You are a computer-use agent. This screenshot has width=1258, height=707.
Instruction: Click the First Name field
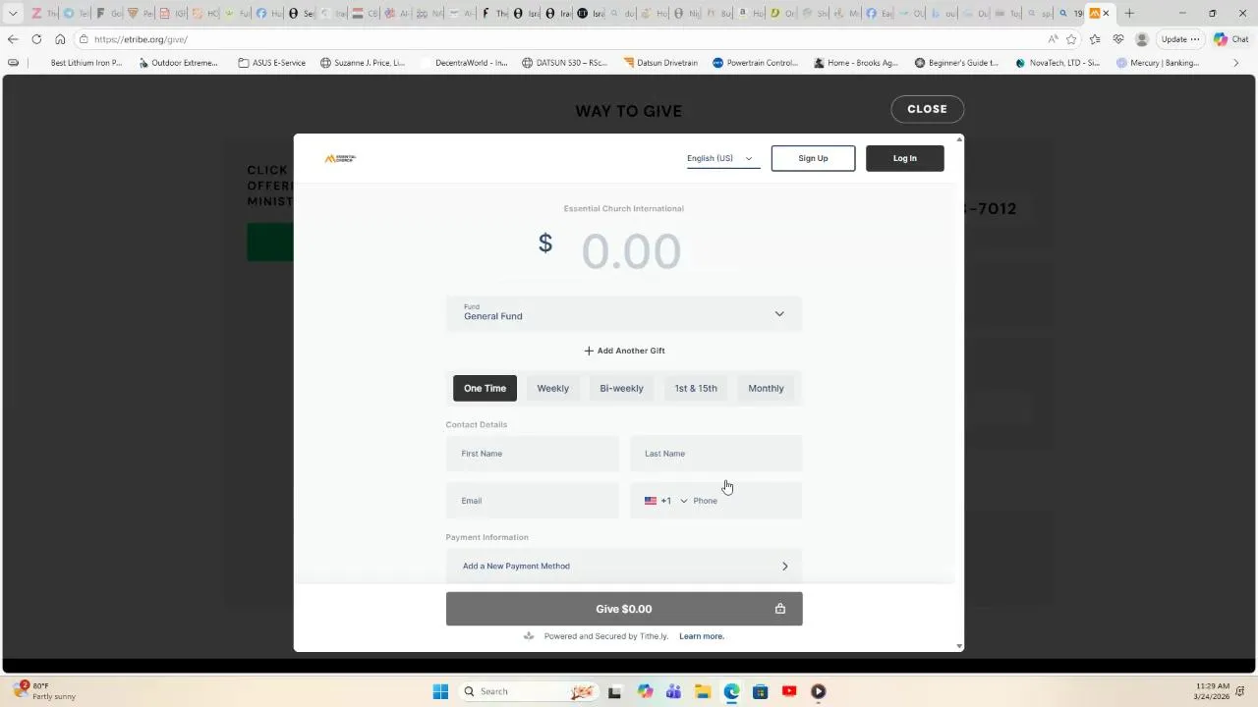coord(533,454)
